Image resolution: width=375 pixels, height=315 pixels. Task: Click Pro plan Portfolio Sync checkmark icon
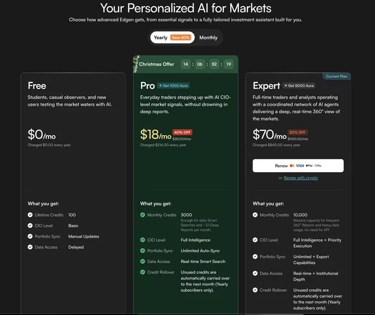pos(142,251)
